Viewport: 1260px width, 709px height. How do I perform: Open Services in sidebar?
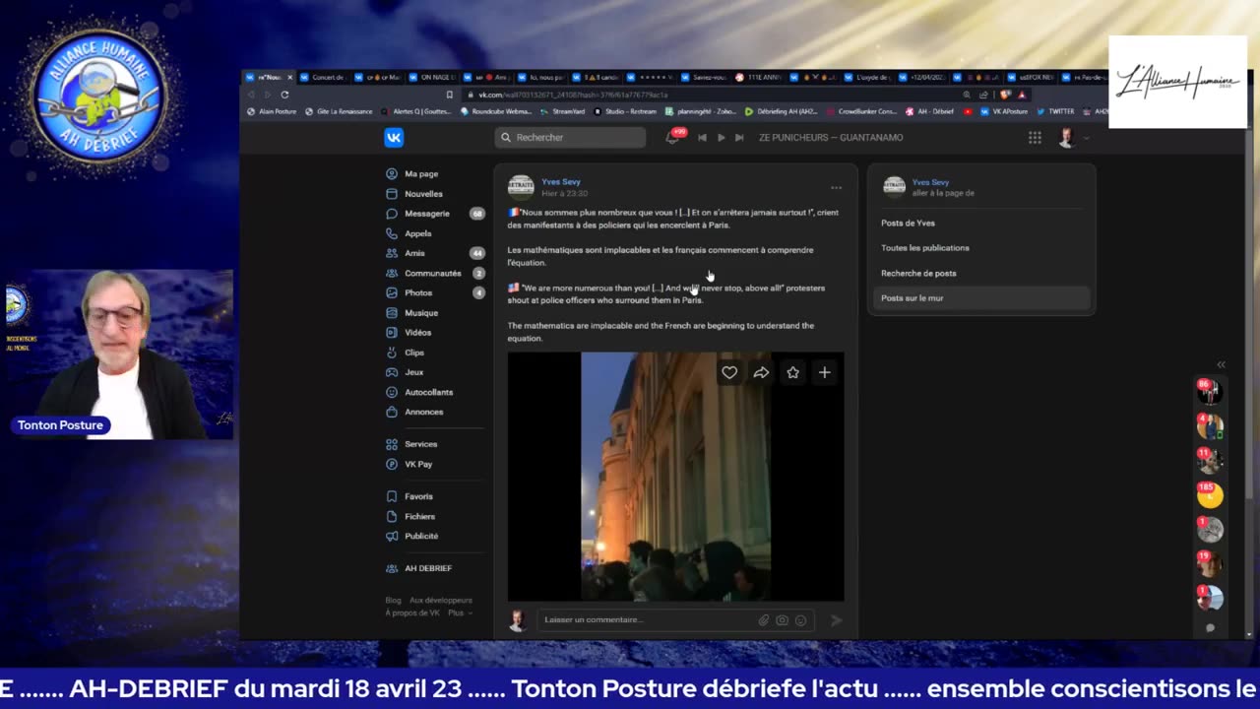[420, 444]
